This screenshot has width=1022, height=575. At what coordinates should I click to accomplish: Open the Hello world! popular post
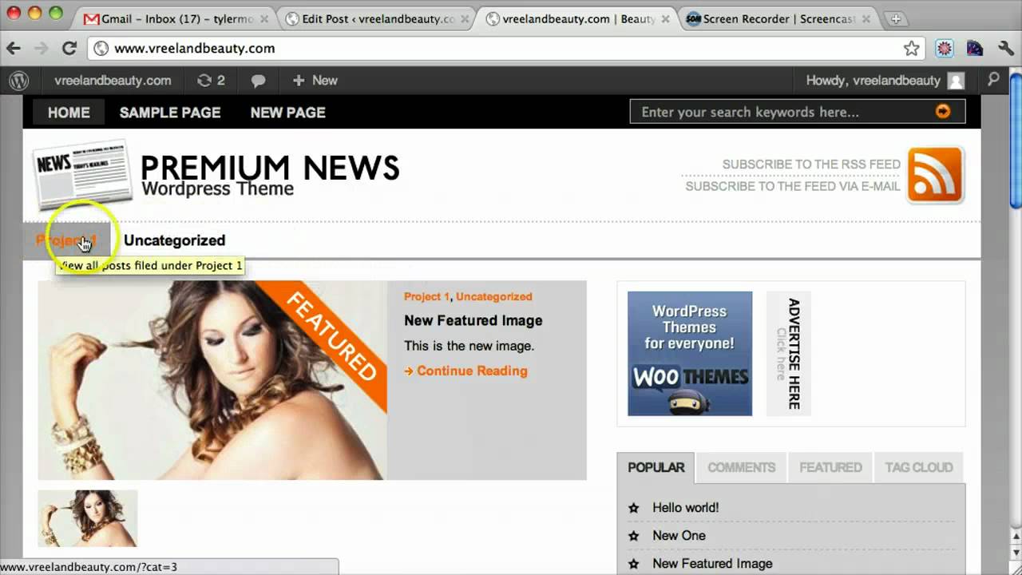pos(685,508)
